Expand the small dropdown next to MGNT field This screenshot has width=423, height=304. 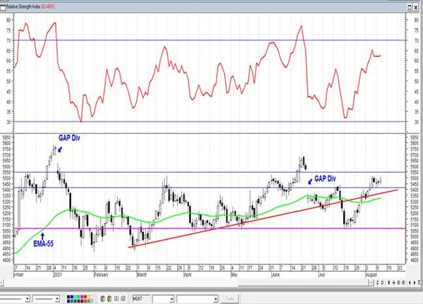point(171,299)
